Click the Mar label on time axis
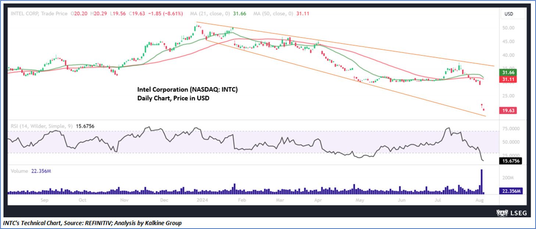 (x=280, y=200)
